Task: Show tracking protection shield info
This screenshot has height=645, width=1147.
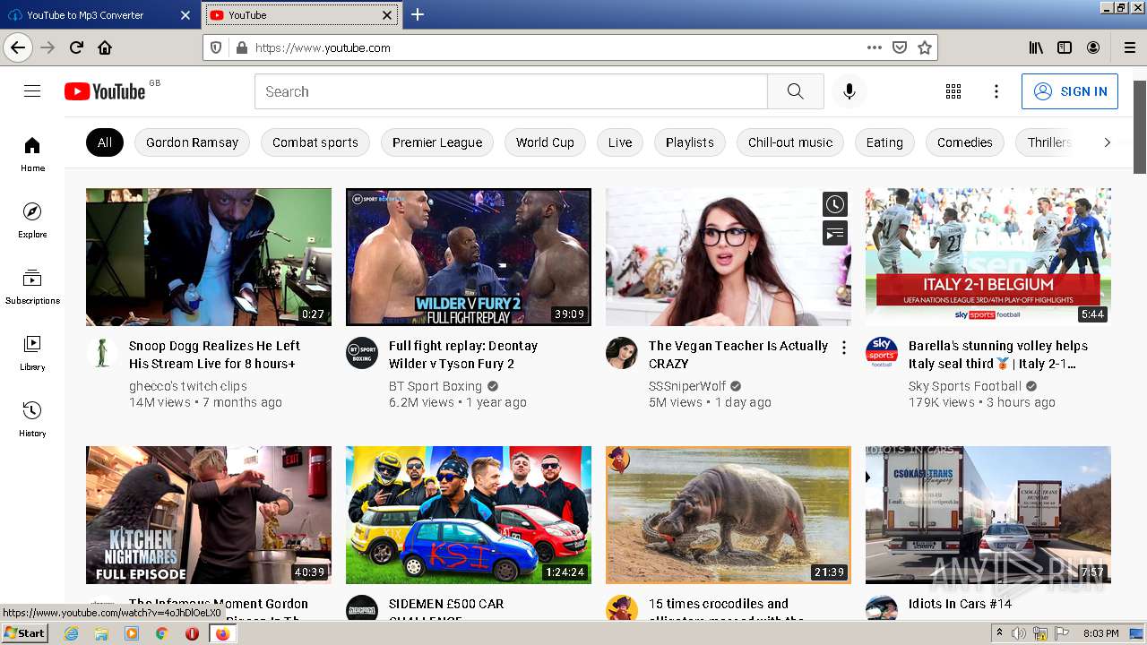Action: pyautogui.click(x=216, y=47)
